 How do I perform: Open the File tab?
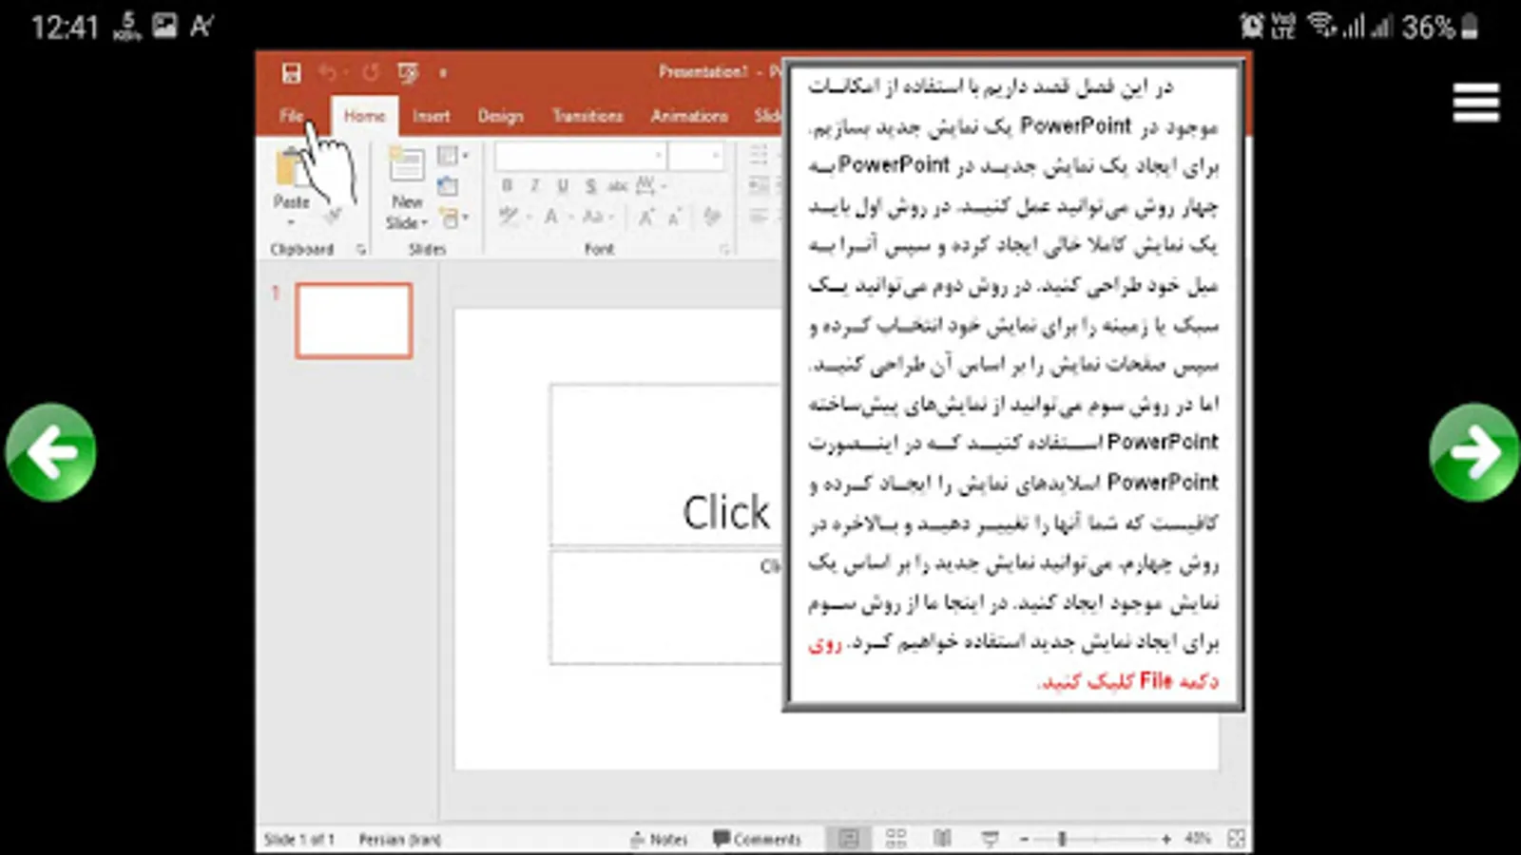292,116
